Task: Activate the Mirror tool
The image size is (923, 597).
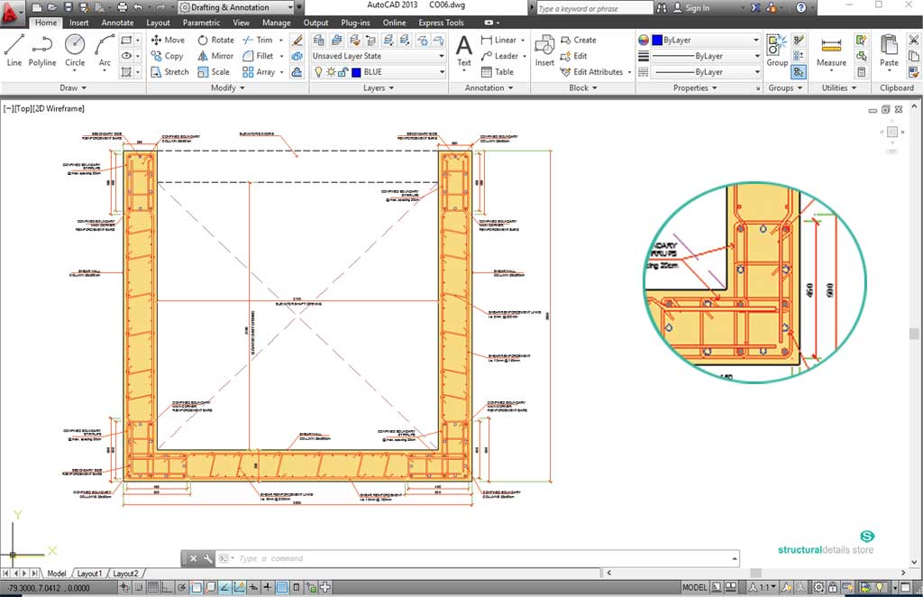Action: (x=214, y=56)
